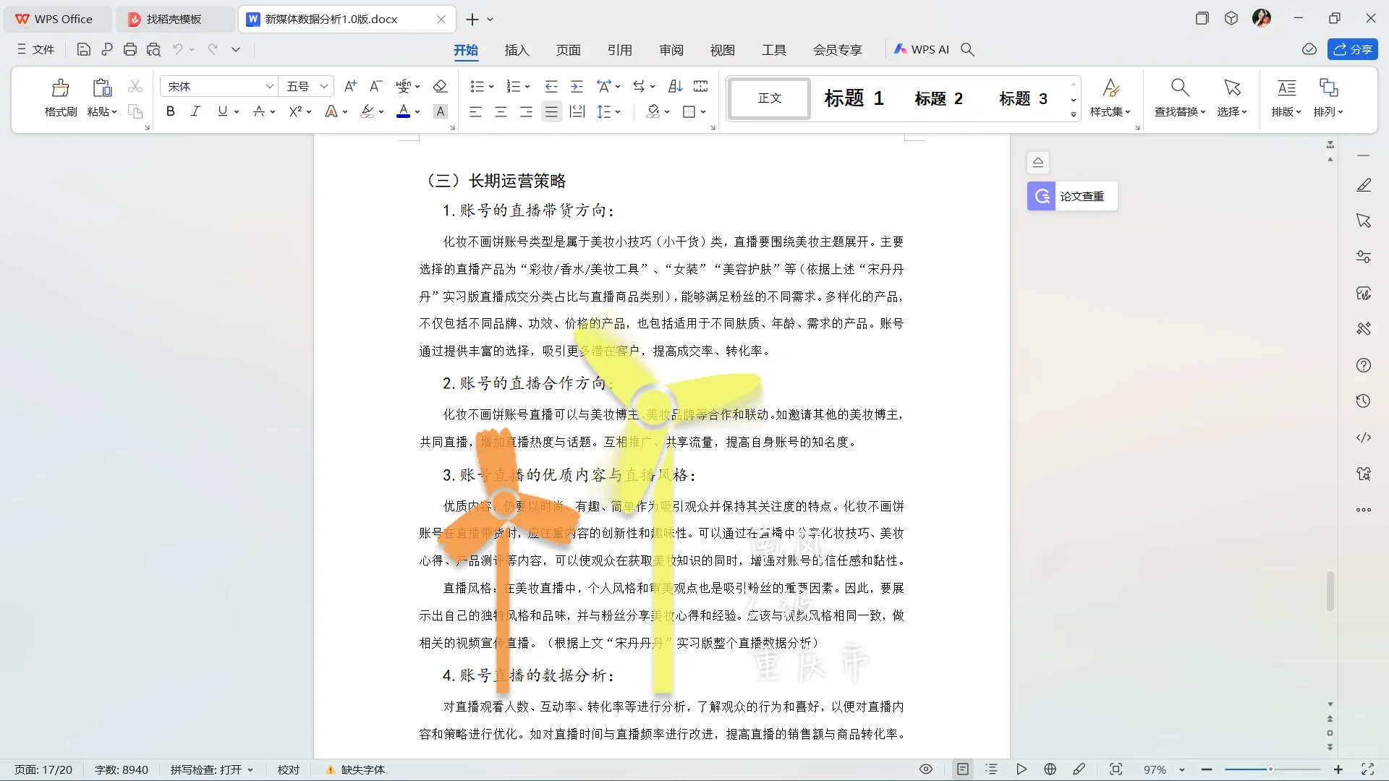This screenshot has width=1389, height=781.
Task: Click the Increase indent icon
Action: click(577, 86)
